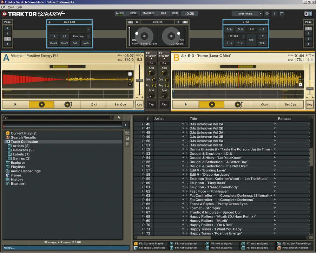Screen dimensions: 316x253
Task: Open the search field options dropdown
Action: click(112, 117)
